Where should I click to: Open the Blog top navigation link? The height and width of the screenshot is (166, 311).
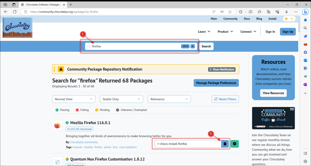click(x=259, y=19)
